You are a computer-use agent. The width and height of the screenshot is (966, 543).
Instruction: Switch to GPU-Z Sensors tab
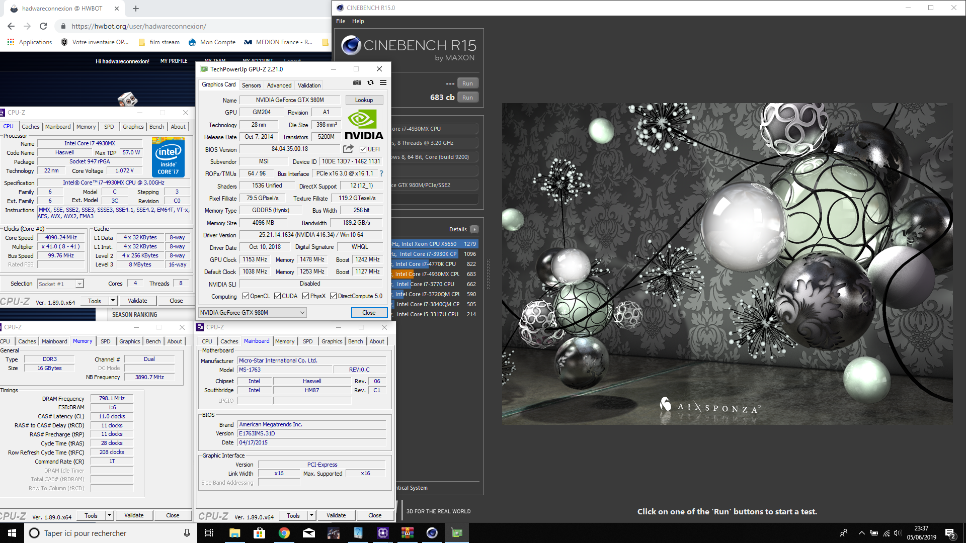pos(251,85)
